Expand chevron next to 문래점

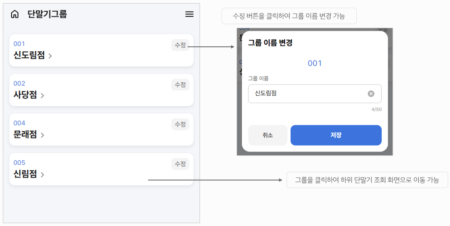[x=42, y=135]
